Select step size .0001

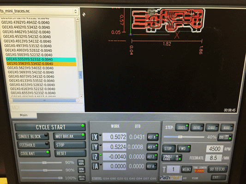pyautogui.click(x=182, y=127)
